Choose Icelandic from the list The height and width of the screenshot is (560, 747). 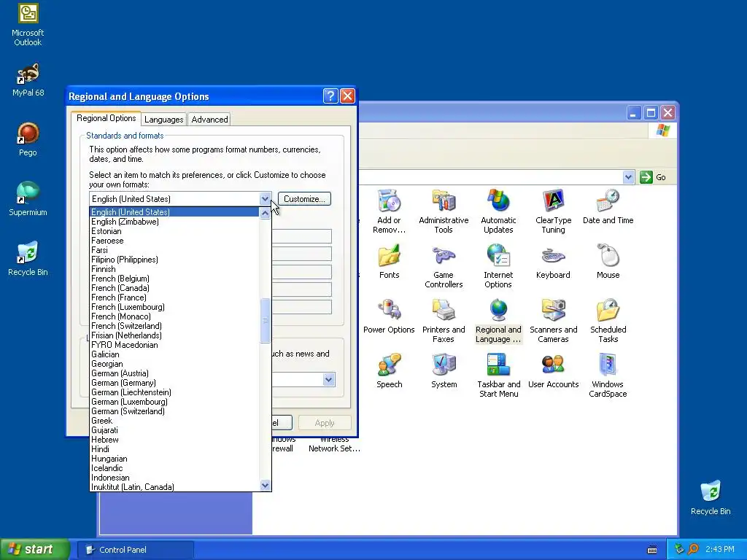point(174,468)
